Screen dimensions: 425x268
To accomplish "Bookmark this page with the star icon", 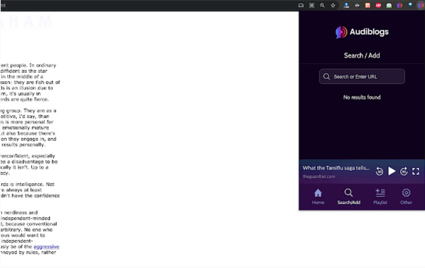I will pos(333,5).
